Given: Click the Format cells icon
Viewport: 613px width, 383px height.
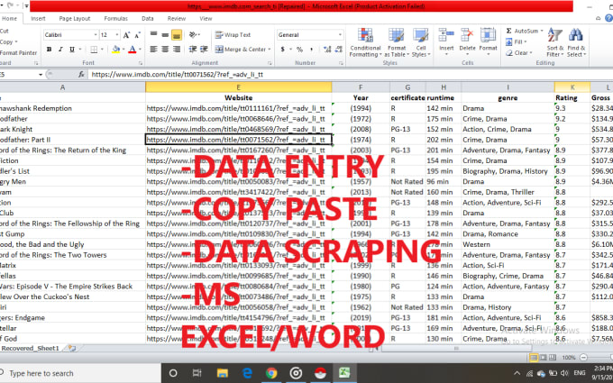Looking at the screenshot, I should 488,35.
